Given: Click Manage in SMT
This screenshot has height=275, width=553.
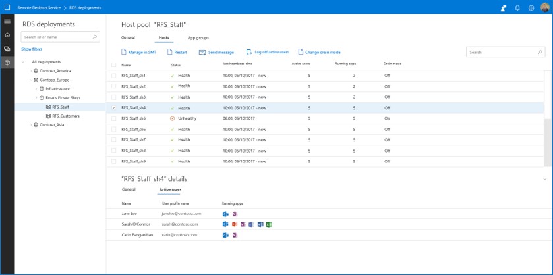Looking at the screenshot, I should pyautogui.click(x=138, y=52).
